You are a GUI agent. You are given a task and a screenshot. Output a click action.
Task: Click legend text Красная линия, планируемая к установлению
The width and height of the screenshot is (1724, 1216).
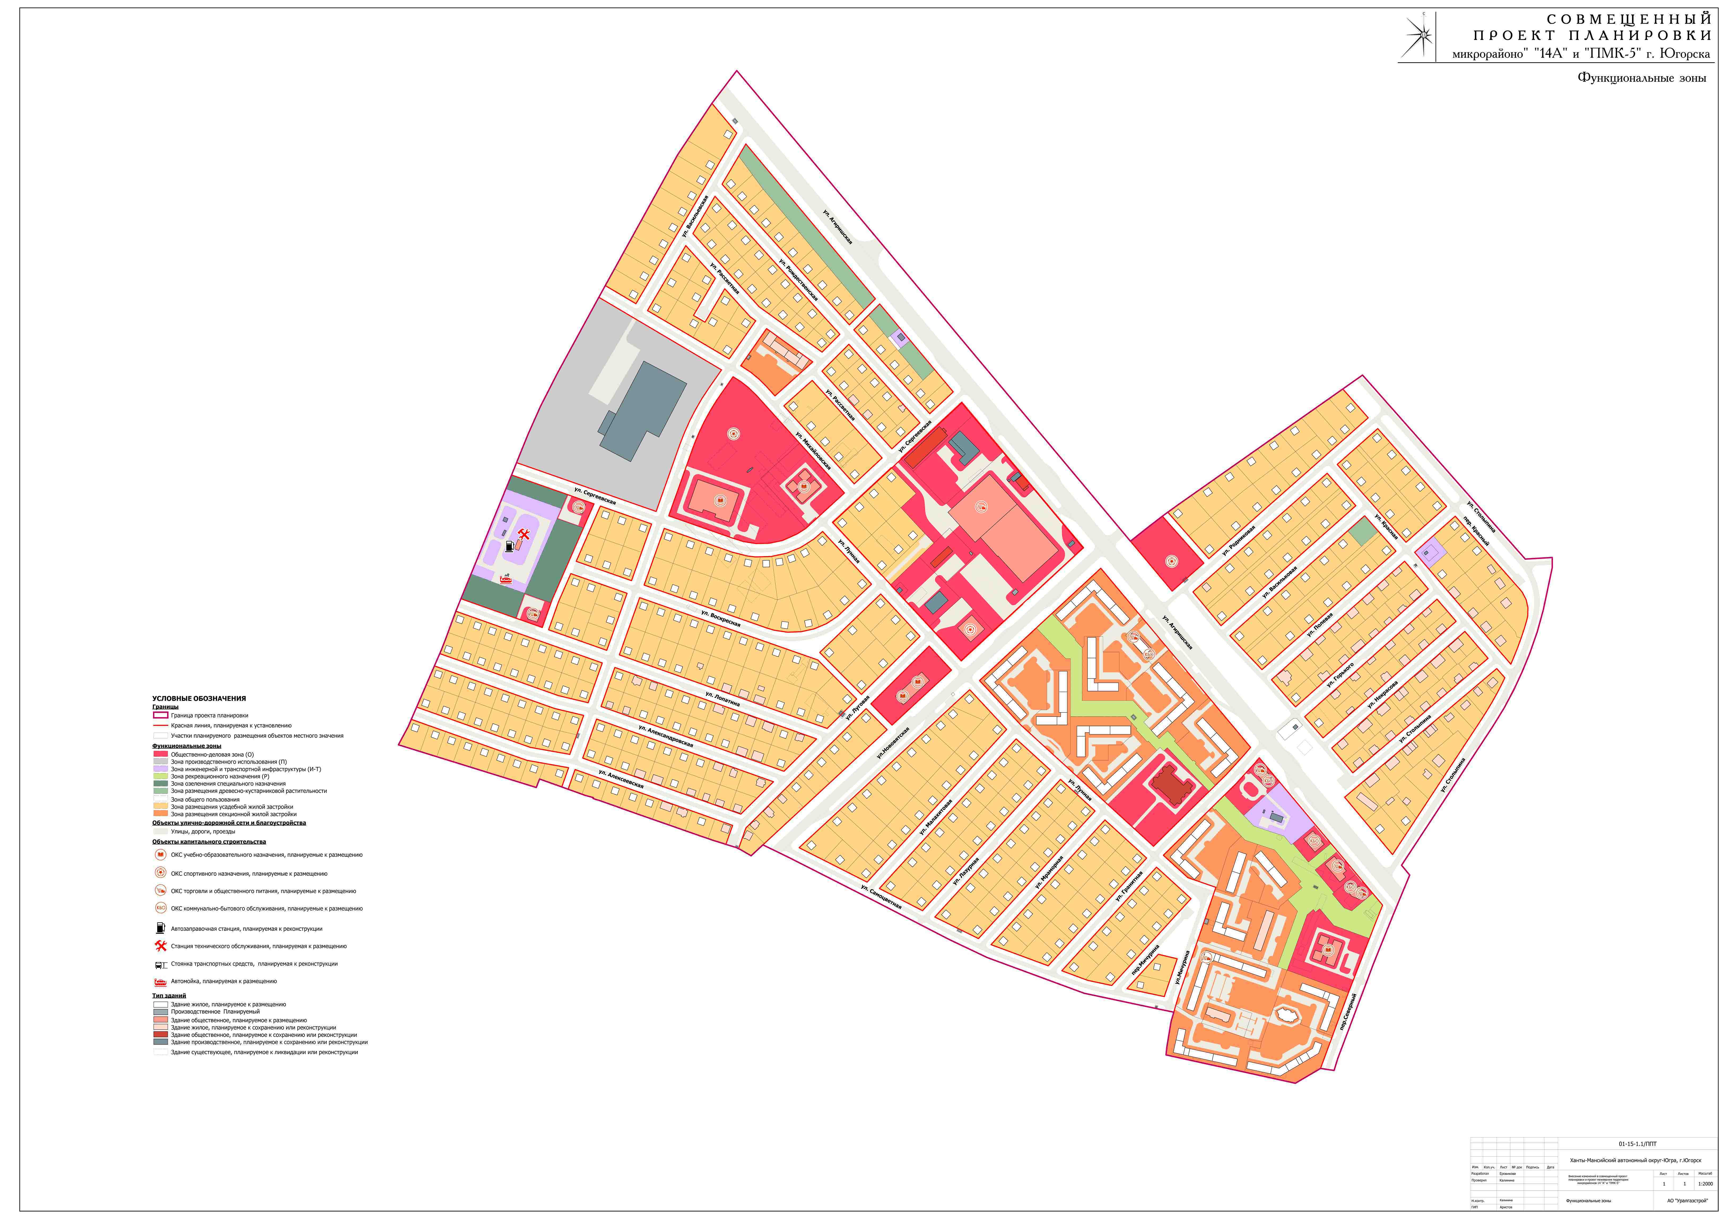point(231,726)
